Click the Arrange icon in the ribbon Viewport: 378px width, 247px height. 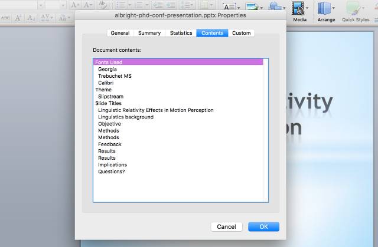tap(324, 8)
